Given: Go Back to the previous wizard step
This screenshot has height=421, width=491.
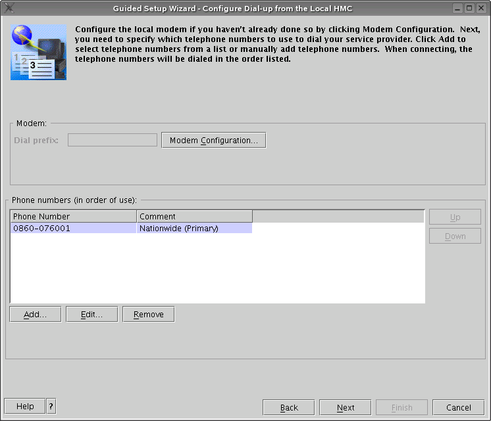Looking at the screenshot, I should click(x=289, y=408).
